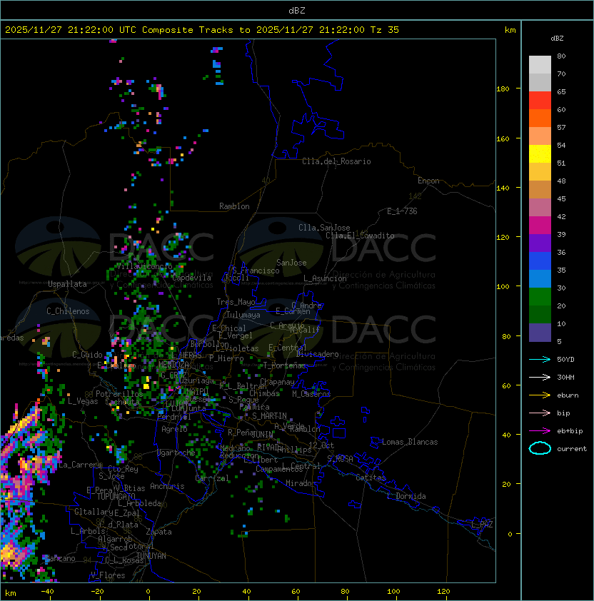Click the cyan 'current' ellipse icon
This screenshot has height=601, width=594.
point(540,448)
